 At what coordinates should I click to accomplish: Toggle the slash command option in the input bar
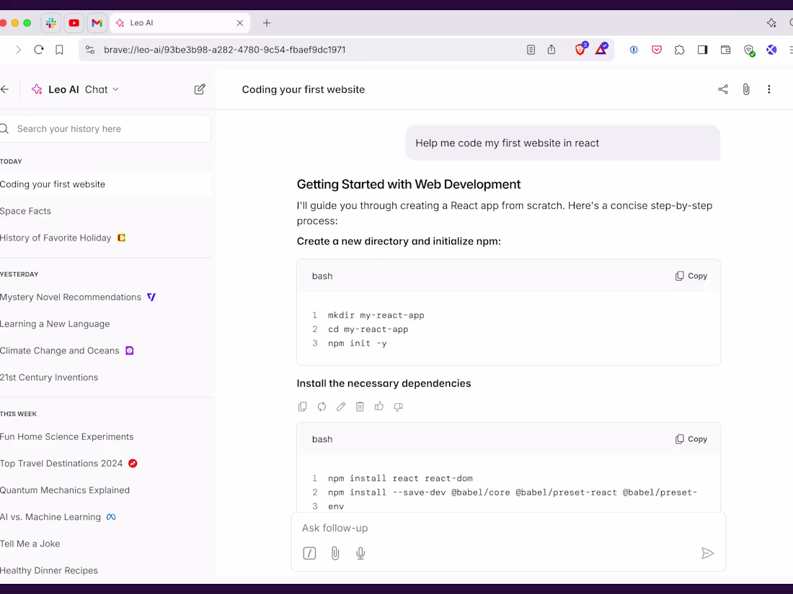[x=309, y=553]
